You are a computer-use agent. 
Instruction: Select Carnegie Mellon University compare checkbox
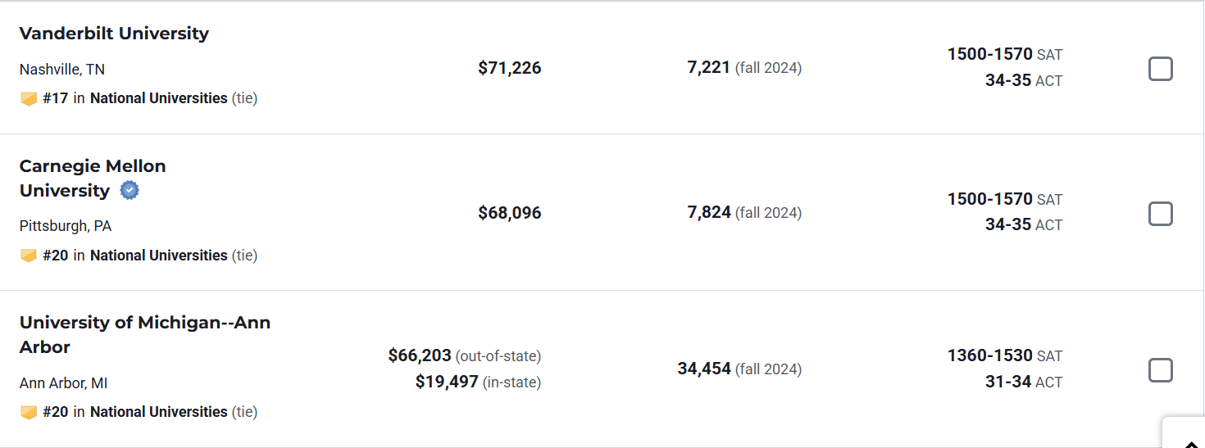1160,214
